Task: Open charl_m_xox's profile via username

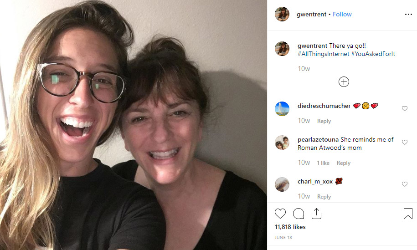Action: coord(315,181)
